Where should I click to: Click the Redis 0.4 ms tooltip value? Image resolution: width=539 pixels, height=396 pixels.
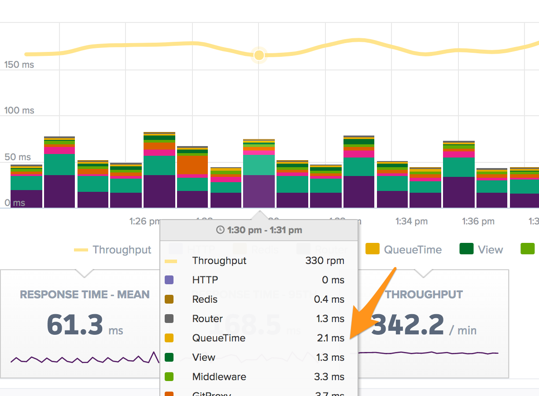pyautogui.click(x=329, y=300)
